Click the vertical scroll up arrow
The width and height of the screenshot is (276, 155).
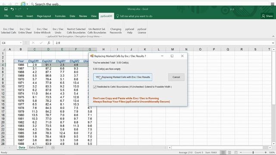[274, 50]
